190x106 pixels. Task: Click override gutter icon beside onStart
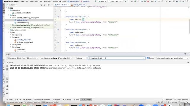click(x=58, y=17)
